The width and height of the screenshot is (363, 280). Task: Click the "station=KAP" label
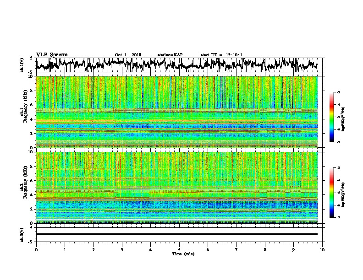170,55
